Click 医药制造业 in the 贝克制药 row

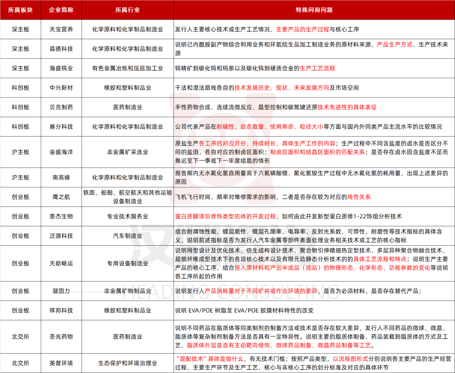coord(128,107)
